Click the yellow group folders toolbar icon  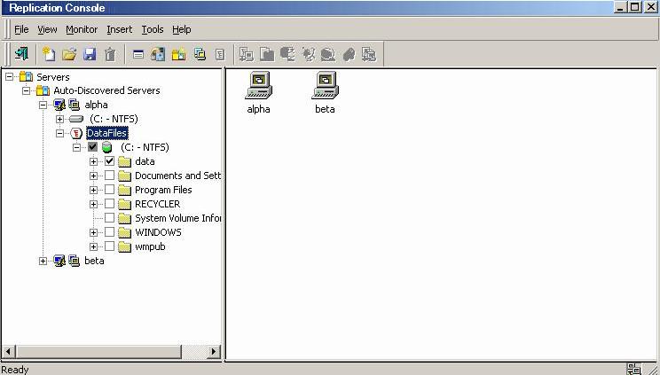pyautogui.click(x=178, y=54)
